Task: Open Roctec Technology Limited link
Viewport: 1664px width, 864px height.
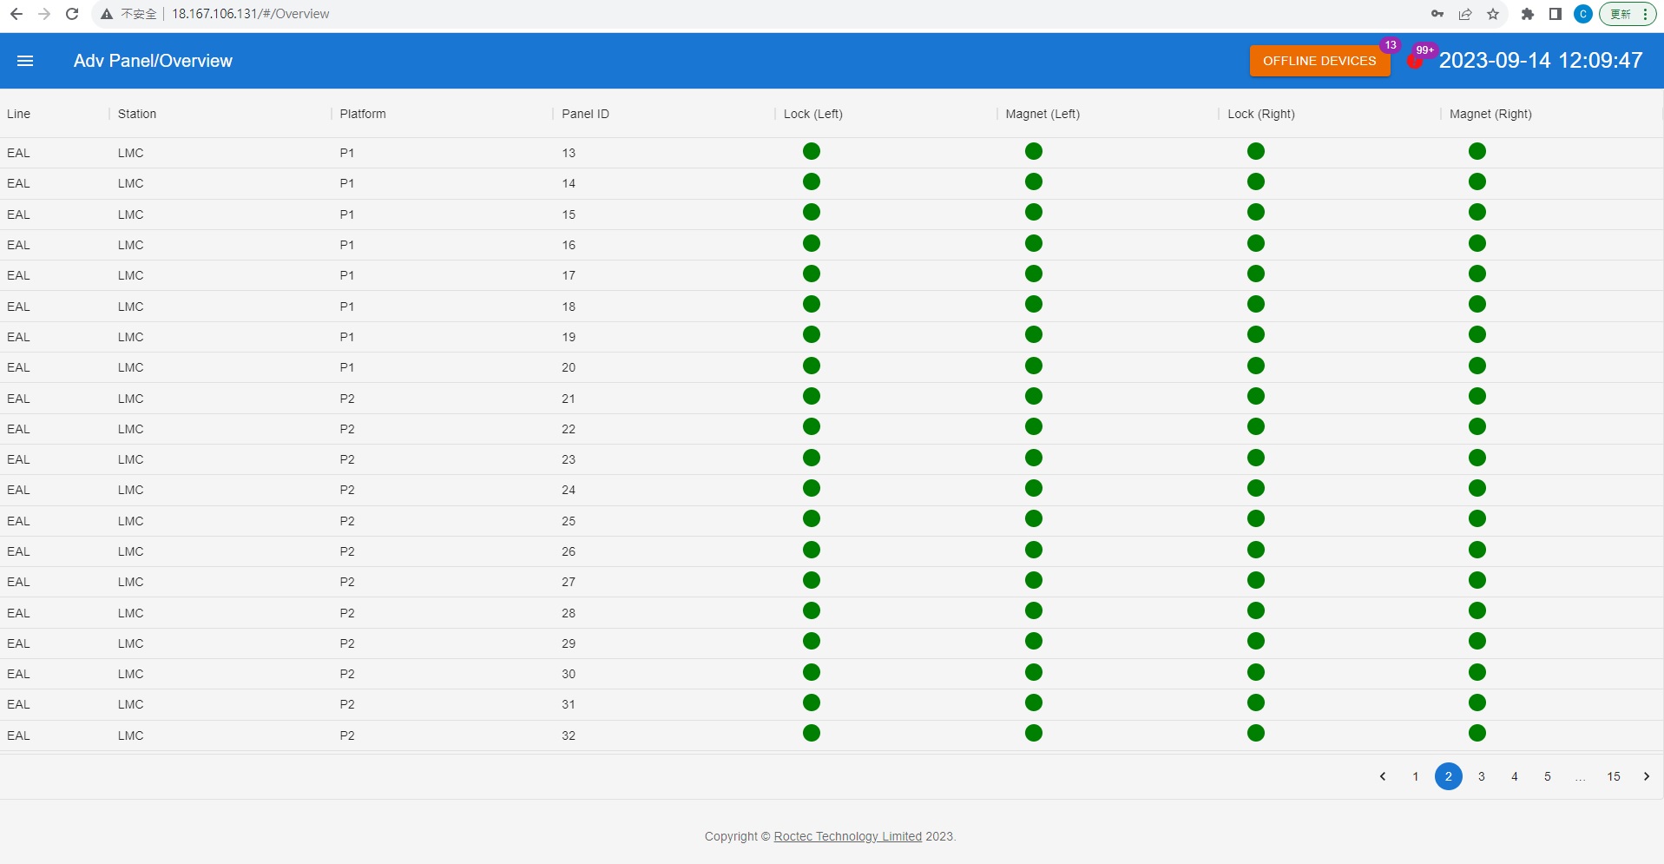Action: point(847,836)
